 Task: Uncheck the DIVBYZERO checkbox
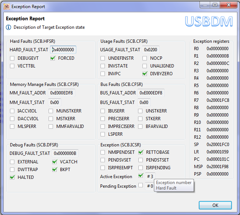(x=145, y=74)
